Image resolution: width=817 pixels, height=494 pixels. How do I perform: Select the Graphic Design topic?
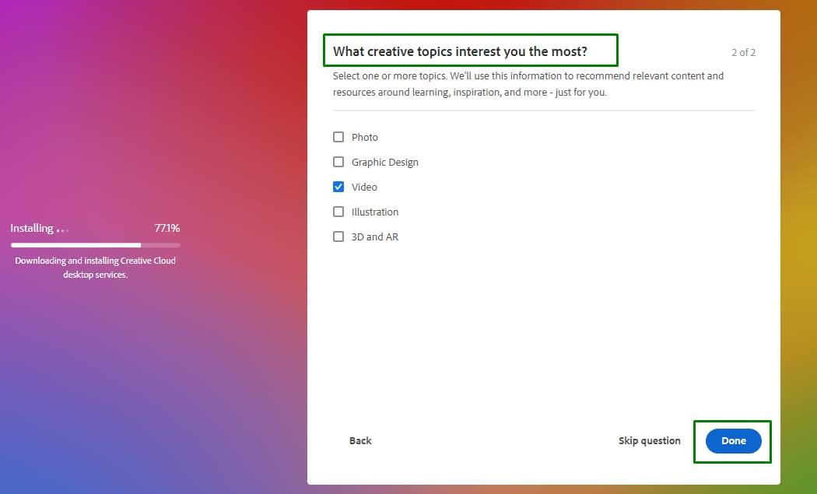[338, 162]
